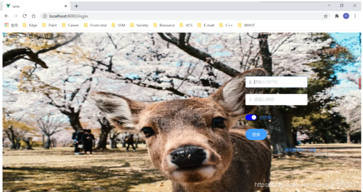
Task: Toggle the 记住我 remember-me switch
Action: (251, 118)
